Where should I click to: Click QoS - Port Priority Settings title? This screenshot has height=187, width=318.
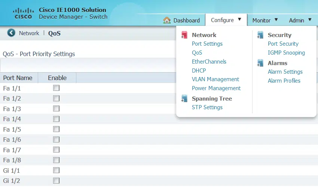pyautogui.click(x=39, y=54)
